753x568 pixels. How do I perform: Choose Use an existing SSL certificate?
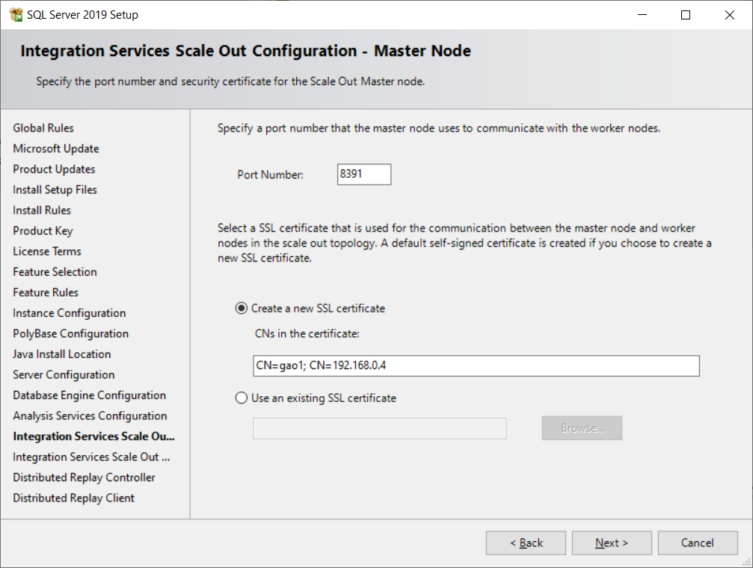click(x=241, y=398)
